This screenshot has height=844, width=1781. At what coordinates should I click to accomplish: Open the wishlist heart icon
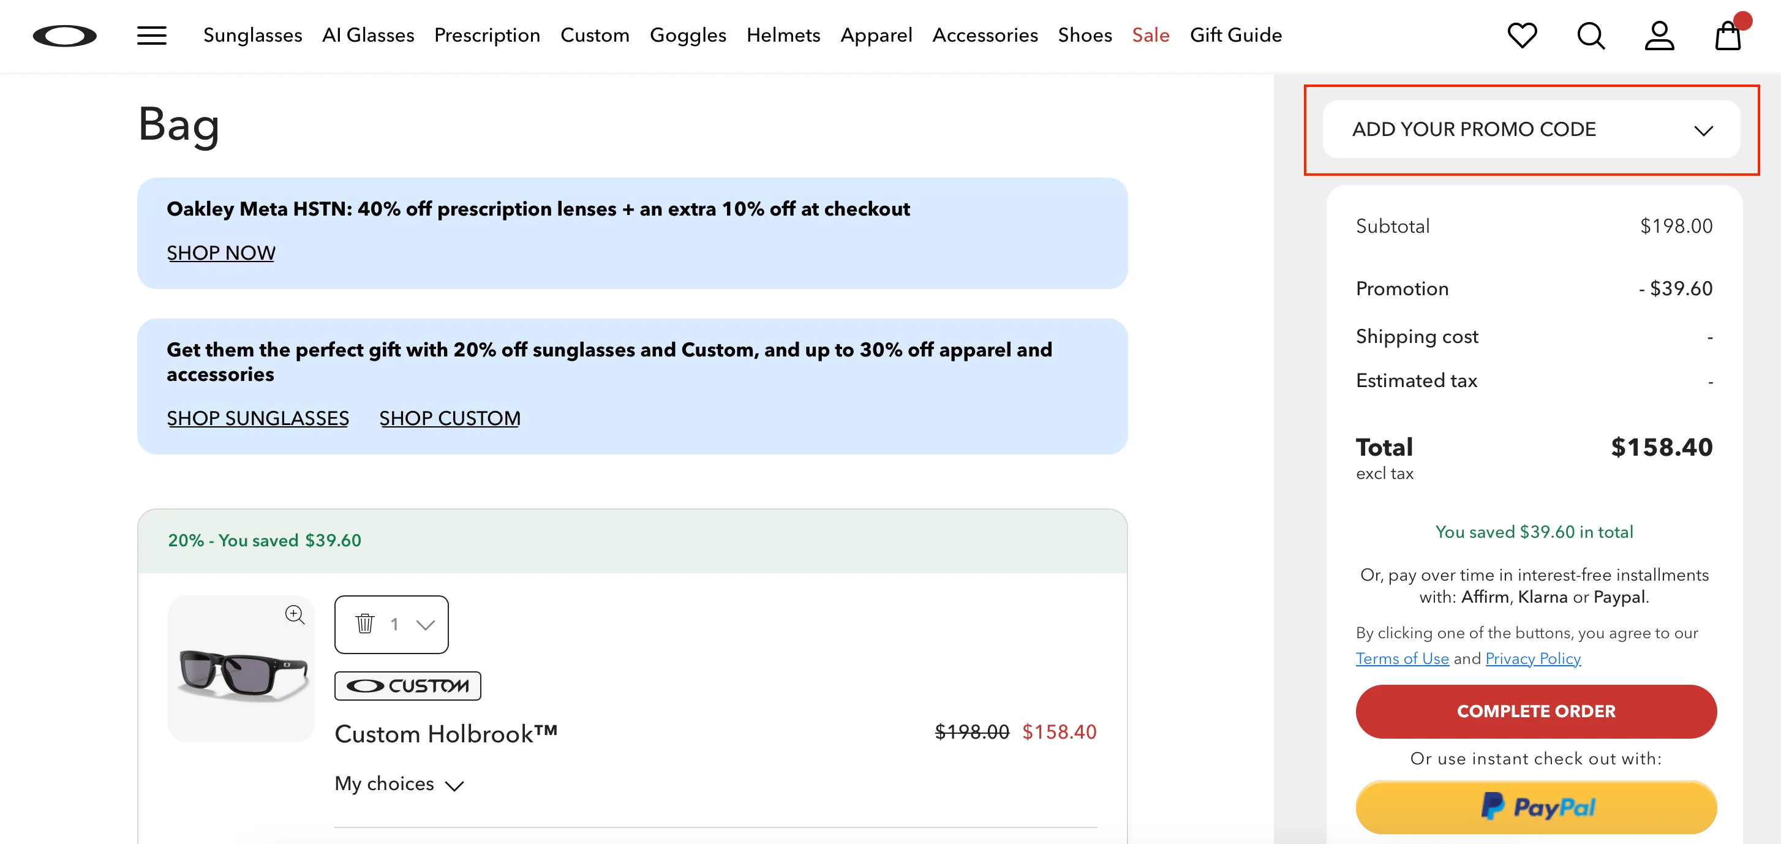point(1522,36)
